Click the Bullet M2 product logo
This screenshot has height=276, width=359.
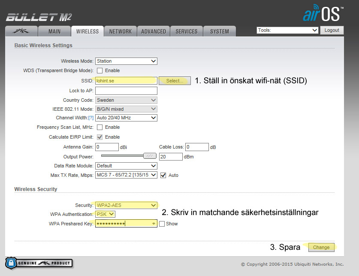39,17
